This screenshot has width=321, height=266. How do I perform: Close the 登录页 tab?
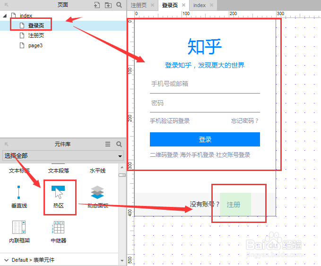coord(183,5)
